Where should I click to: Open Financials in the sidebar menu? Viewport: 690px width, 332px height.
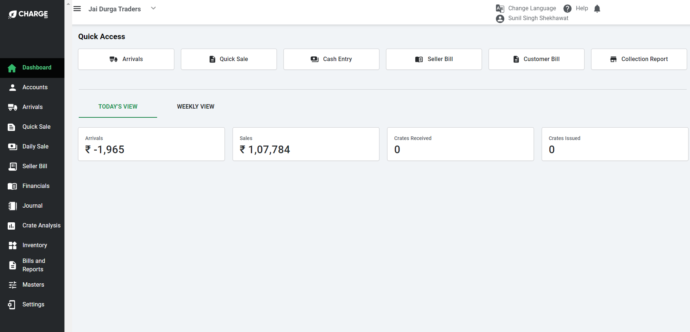tap(36, 186)
